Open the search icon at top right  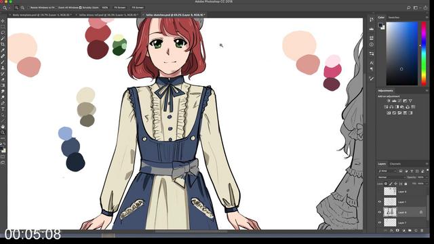pos(408,7)
